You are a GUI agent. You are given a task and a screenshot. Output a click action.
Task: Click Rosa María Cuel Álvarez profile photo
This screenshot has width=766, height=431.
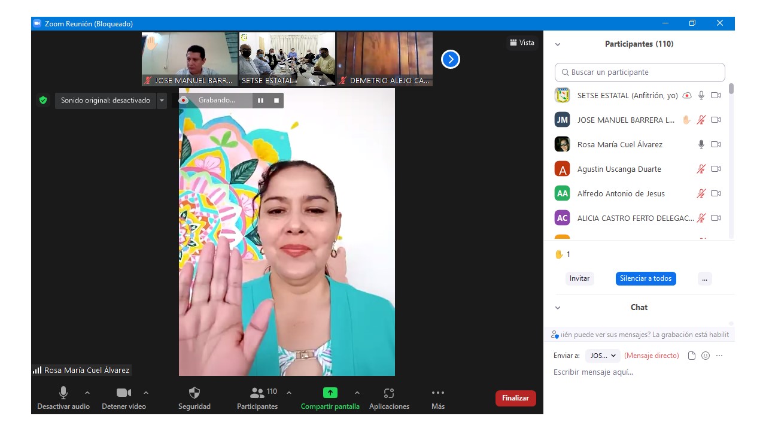click(562, 144)
